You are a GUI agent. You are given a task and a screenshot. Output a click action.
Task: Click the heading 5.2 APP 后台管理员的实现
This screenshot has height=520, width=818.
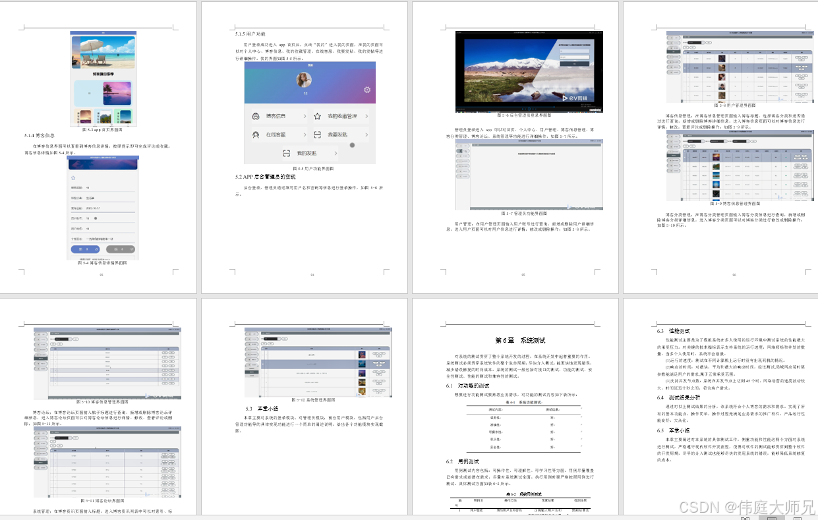point(266,177)
